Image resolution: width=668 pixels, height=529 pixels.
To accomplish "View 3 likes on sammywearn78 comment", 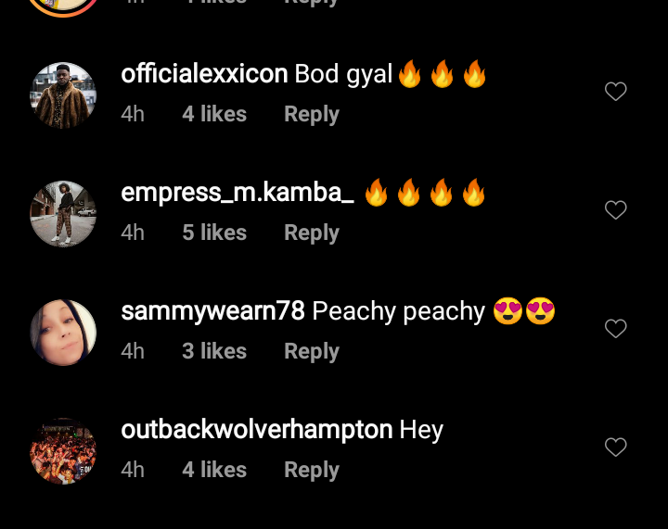I will pos(214,351).
